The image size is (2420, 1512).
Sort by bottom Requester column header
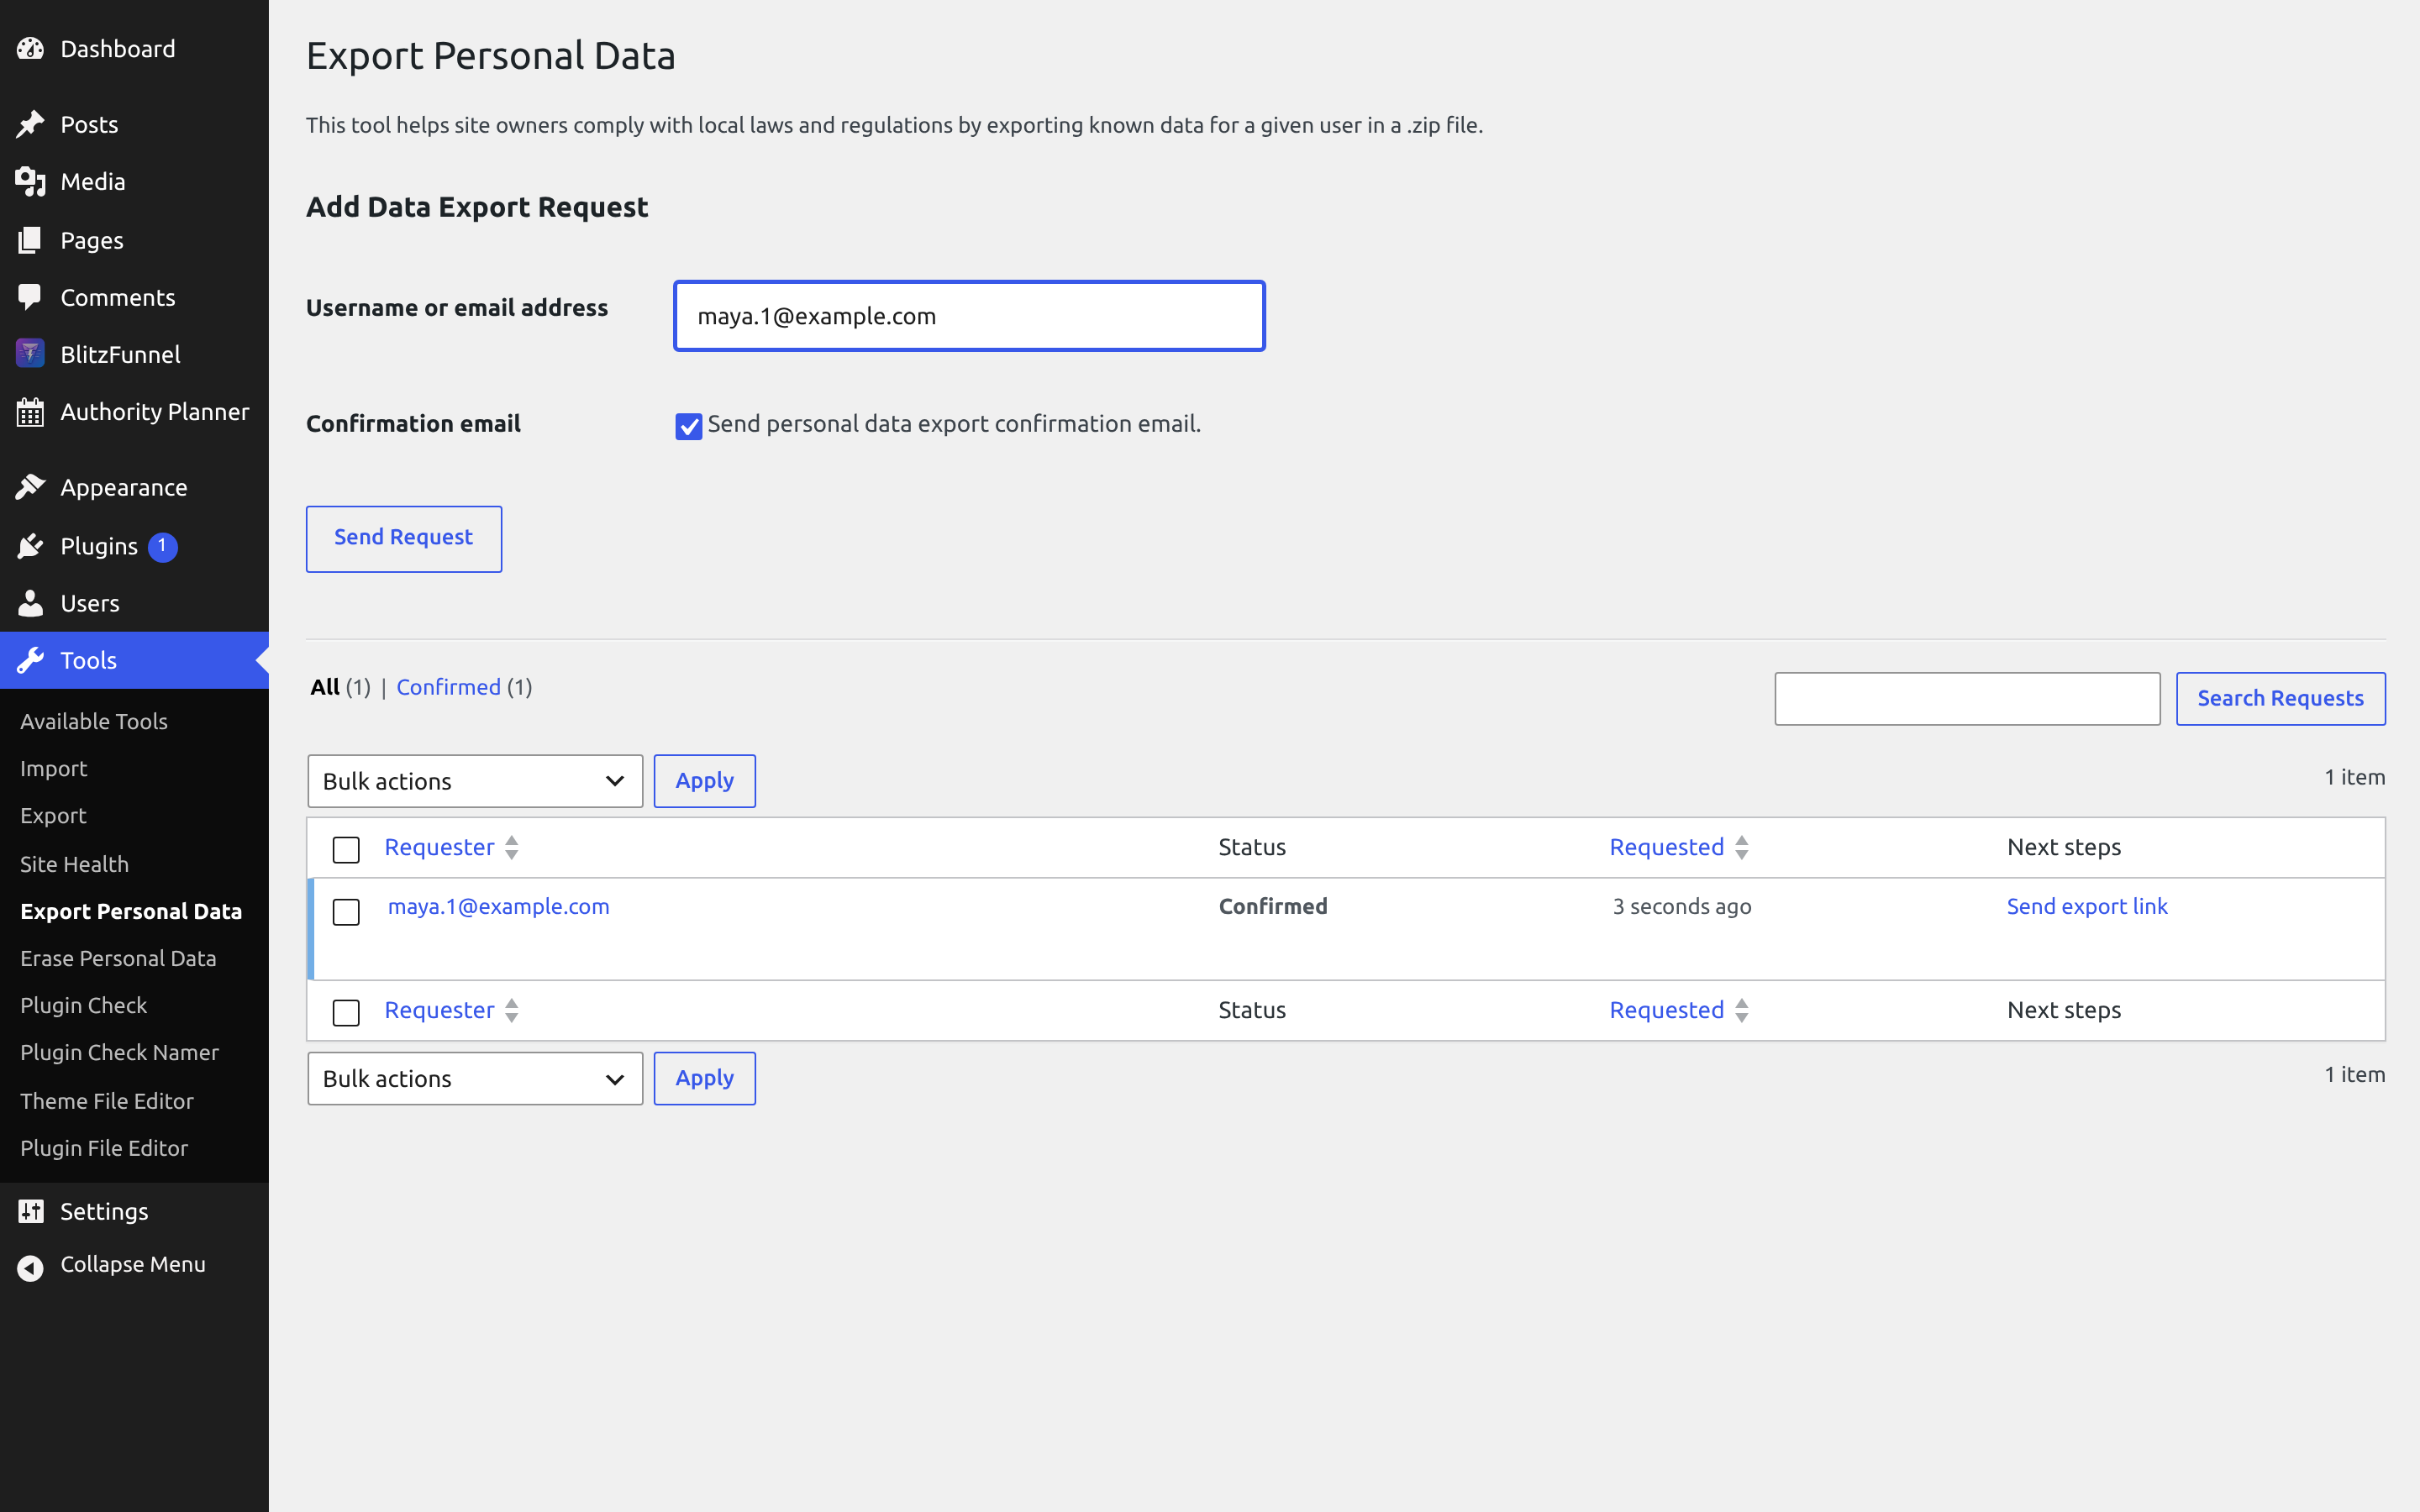439,1010
